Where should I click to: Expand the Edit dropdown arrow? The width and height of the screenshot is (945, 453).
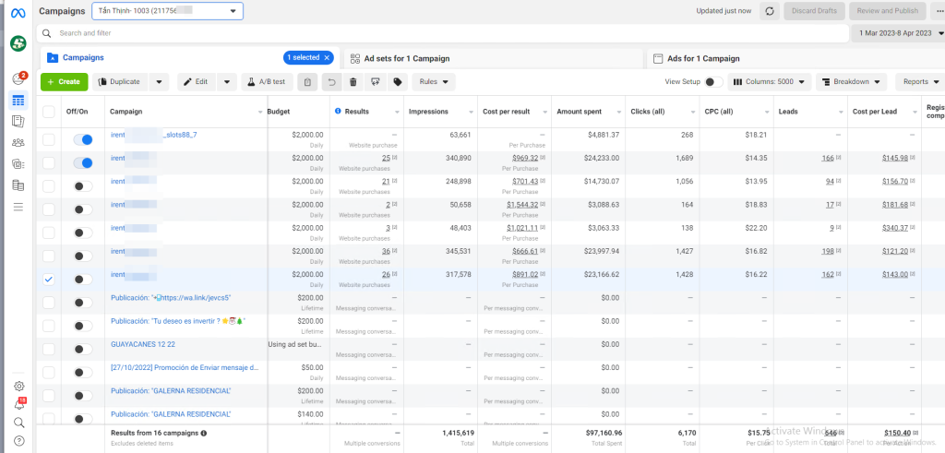point(227,82)
